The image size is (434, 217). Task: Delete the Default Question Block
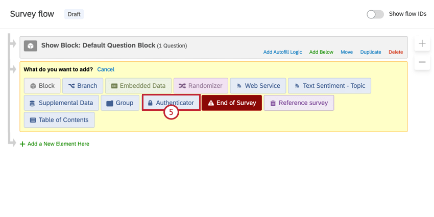[396, 52]
